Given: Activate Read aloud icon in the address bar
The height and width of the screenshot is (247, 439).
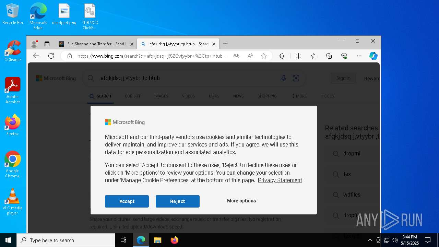Looking at the screenshot, I should pos(250,56).
